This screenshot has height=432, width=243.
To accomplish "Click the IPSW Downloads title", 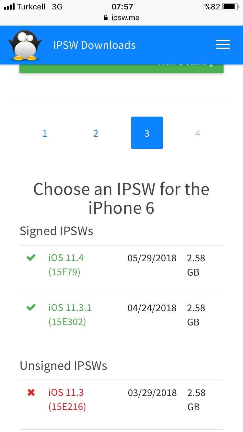I will pos(94,45).
